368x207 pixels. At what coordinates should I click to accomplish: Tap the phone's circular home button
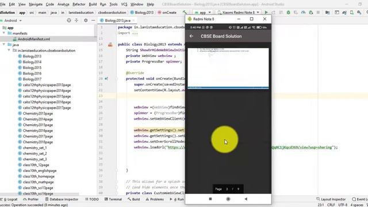pyautogui.click(x=228, y=199)
